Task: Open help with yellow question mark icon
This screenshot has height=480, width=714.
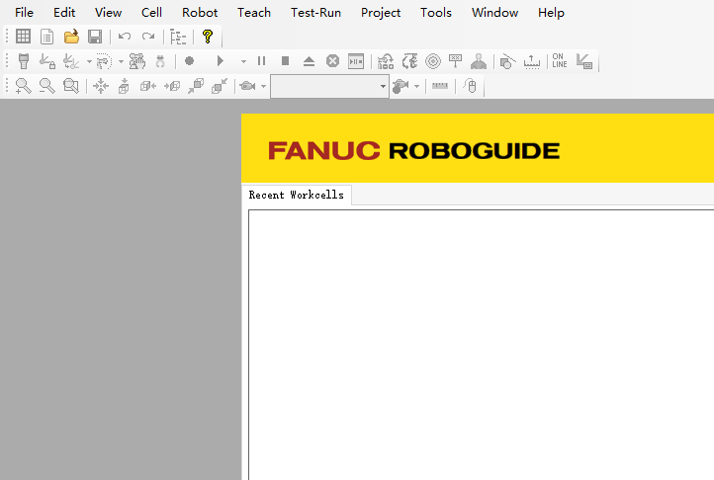Action: coord(208,37)
